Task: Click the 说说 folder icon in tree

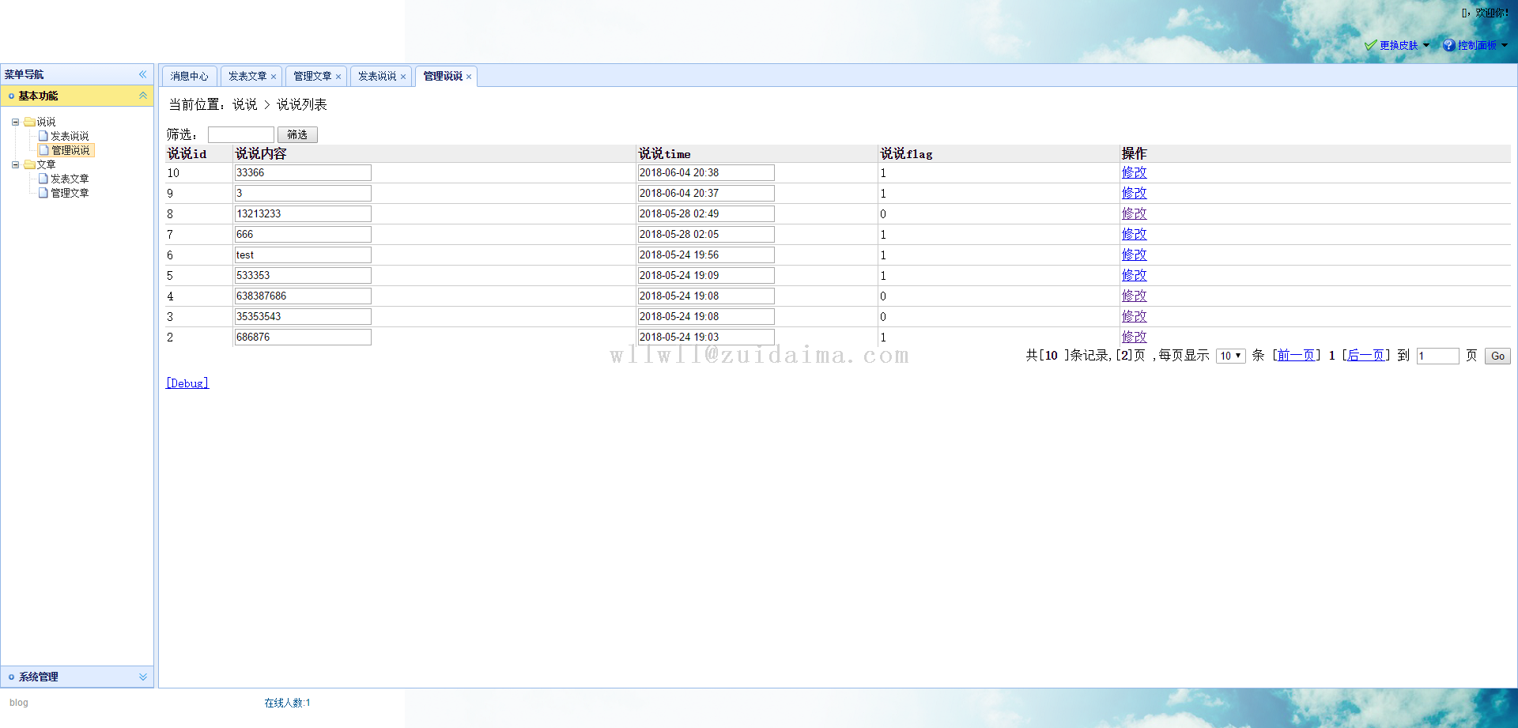Action: [x=29, y=122]
